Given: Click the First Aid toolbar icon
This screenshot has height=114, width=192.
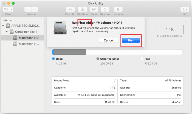Looking at the screenshot, I should [70, 9].
